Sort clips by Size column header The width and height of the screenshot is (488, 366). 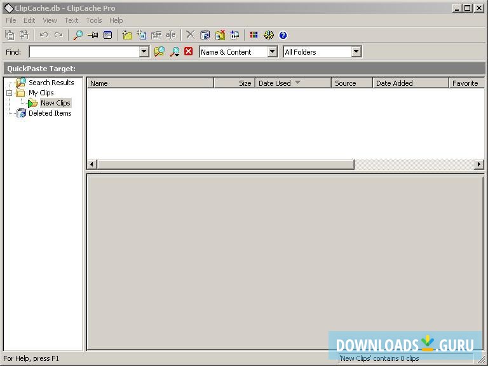pyautogui.click(x=234, y=83)
